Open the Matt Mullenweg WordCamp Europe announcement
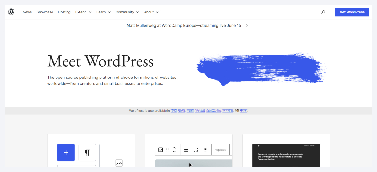Screen dimensions: 377x172 pos(184,25)
